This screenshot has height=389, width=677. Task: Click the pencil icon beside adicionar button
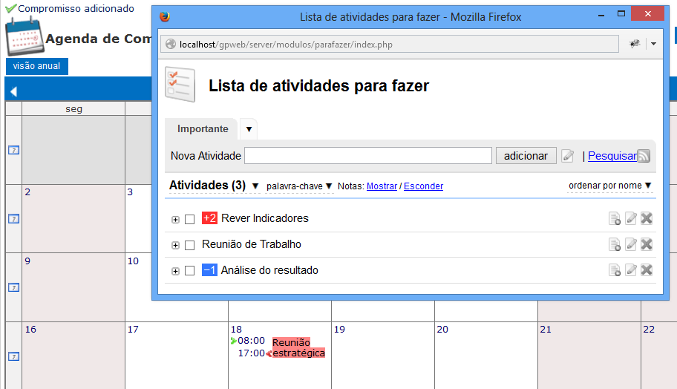pyautogui.click(x=568, y=156)
